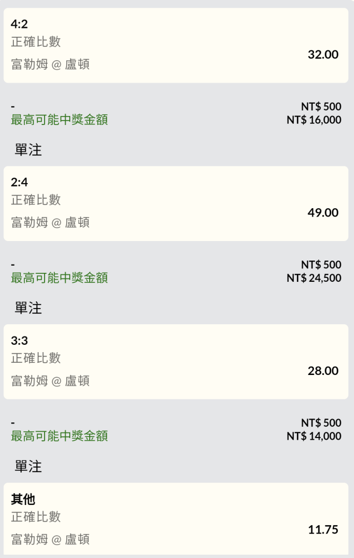Image resolution: width=354 pixels, height=558 pixels.
Task: Click the NT$ 500 stake above NT$ 24,500
Action: pyautogui.click(x=321, y=264)
